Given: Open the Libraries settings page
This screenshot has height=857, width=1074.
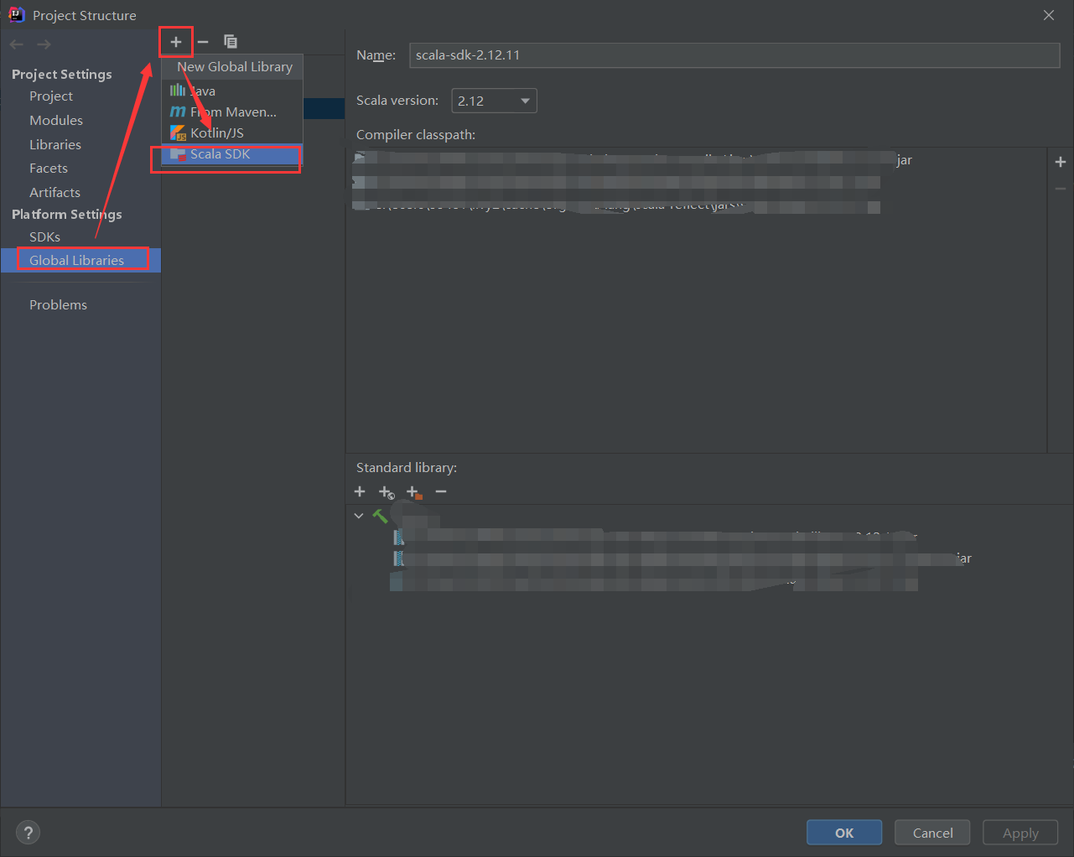Looking at the screenshot, I should click(x=55, y=145).
